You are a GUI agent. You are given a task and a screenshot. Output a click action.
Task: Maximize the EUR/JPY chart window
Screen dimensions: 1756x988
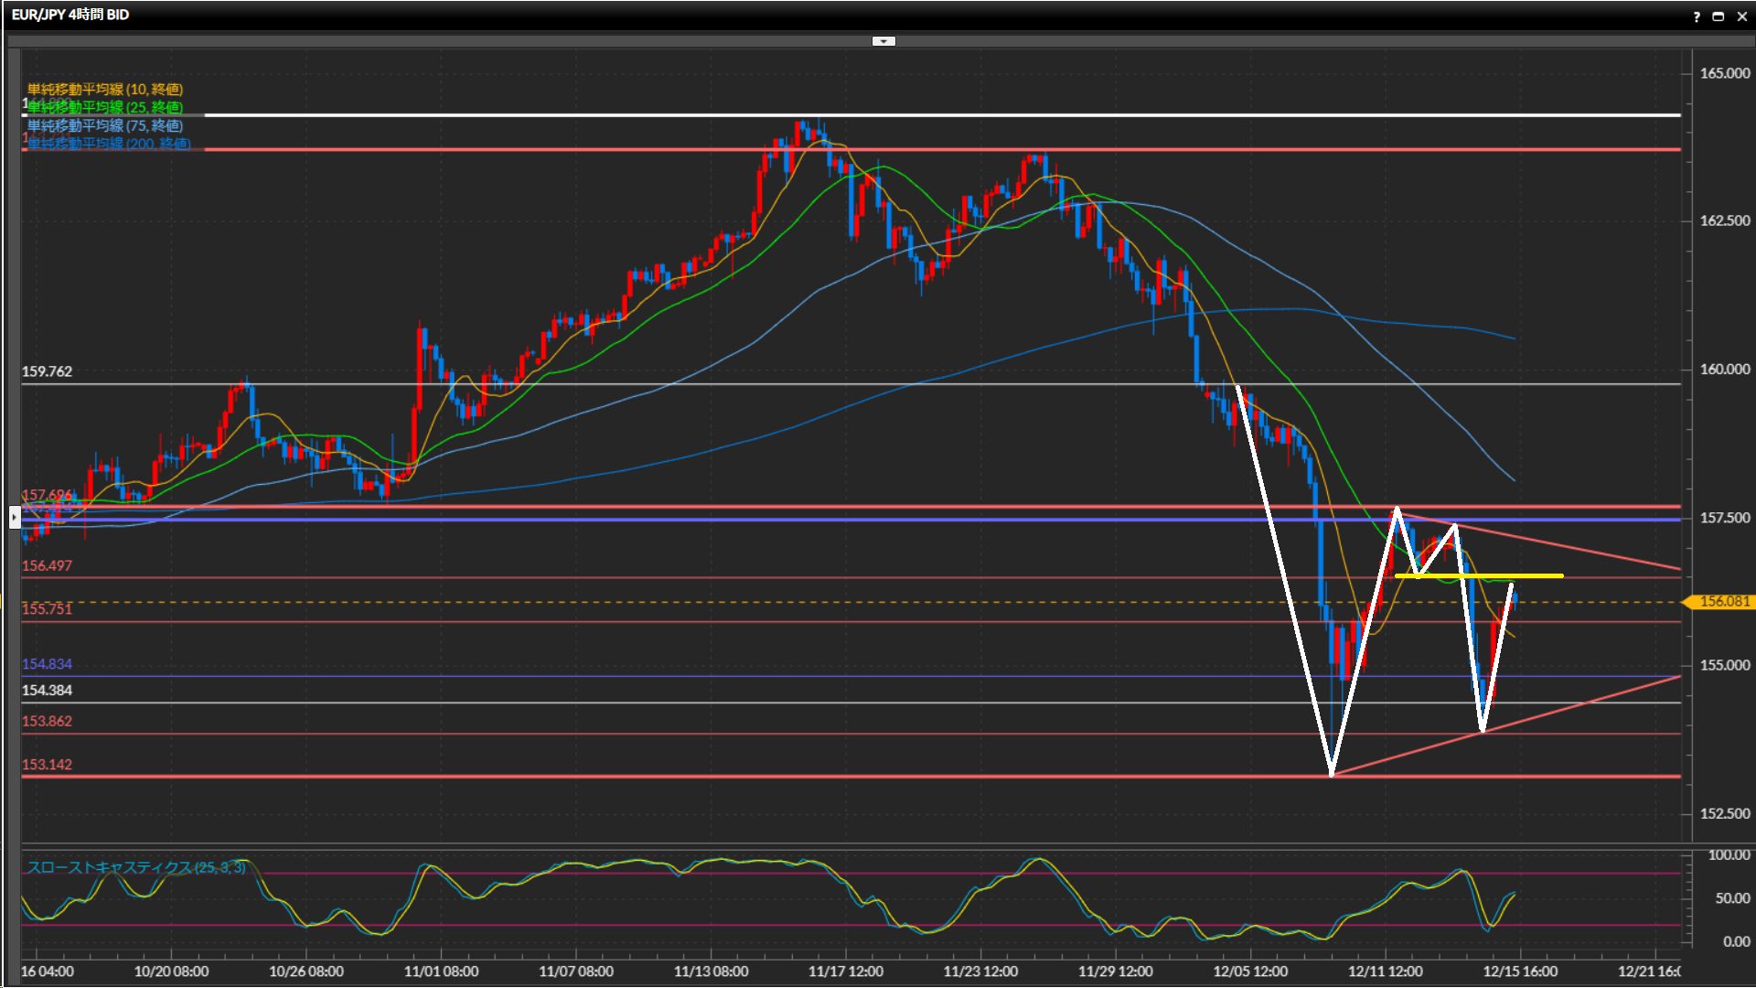click(x=1719, y=16)
